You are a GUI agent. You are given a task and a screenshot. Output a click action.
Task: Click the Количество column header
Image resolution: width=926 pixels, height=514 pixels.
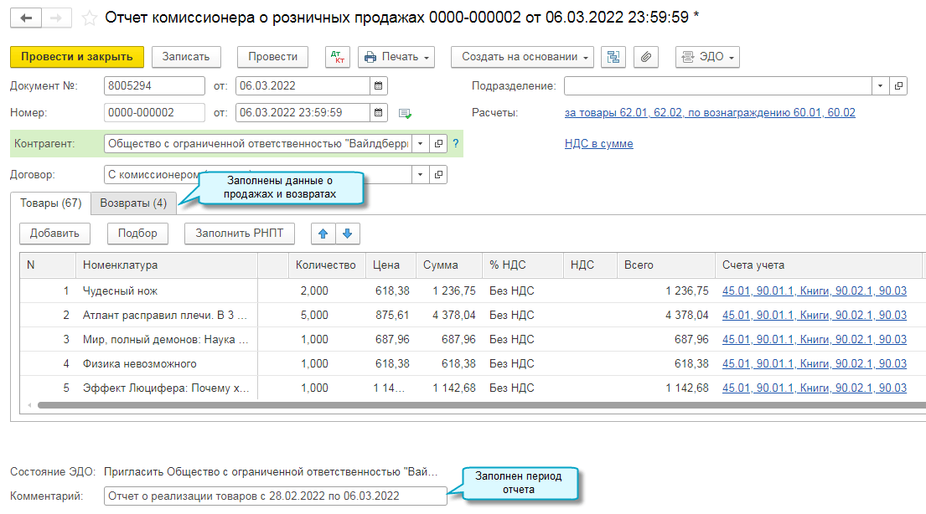tap(327, 265)
